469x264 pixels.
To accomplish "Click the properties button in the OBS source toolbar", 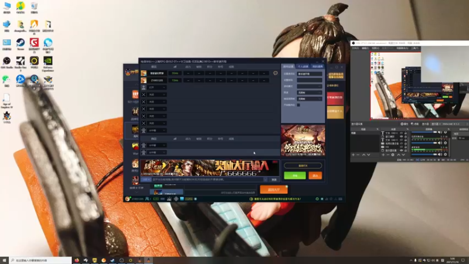I will [404, 124].
